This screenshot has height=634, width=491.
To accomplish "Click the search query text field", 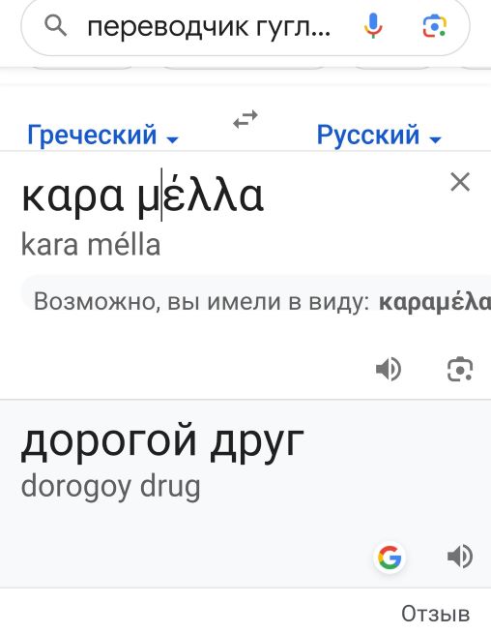I will coord(209,27).
